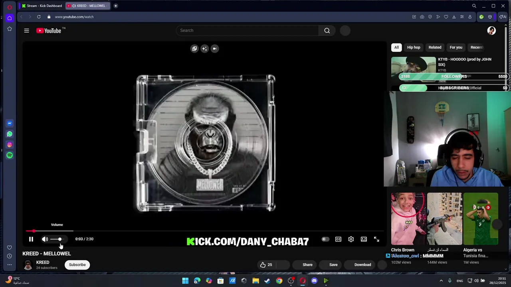
Task: Toggle the autoplay switch in player
Action: point(325,239)
